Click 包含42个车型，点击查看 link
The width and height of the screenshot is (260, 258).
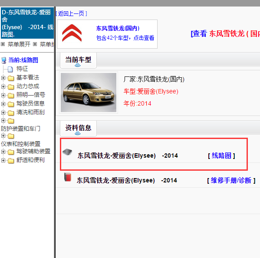click(125, 38)
